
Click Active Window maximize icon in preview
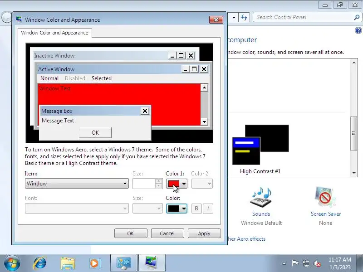194,69
